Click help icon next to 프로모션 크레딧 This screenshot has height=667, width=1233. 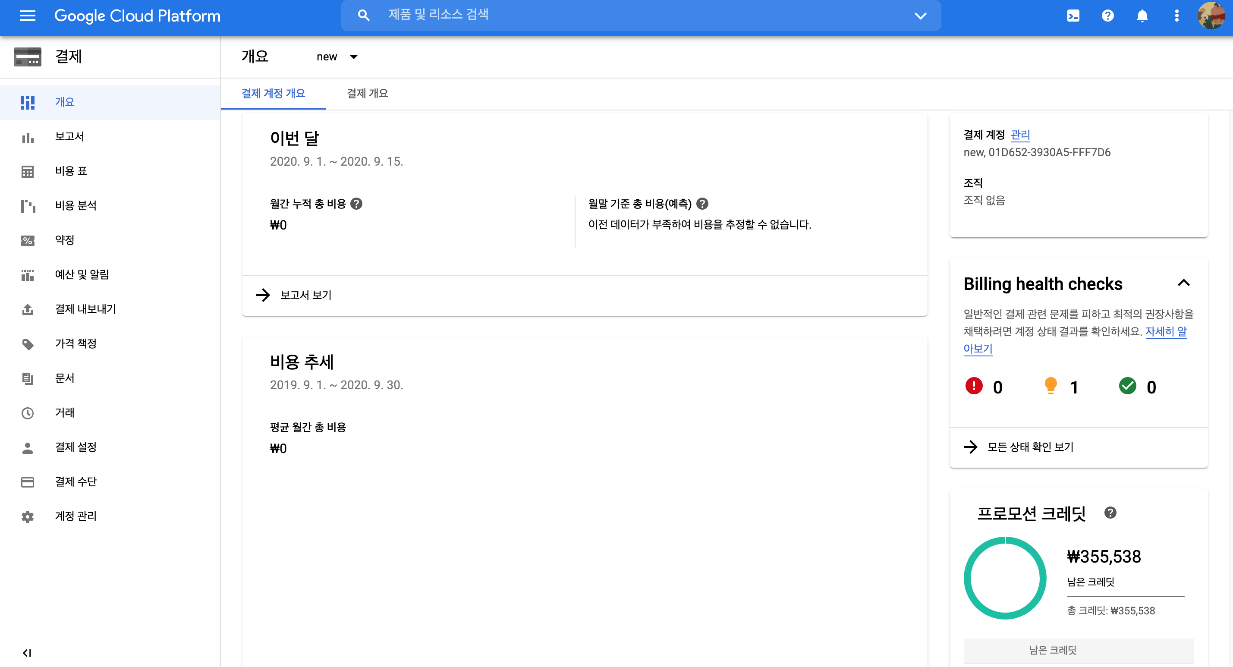[x=1110, y=513]
